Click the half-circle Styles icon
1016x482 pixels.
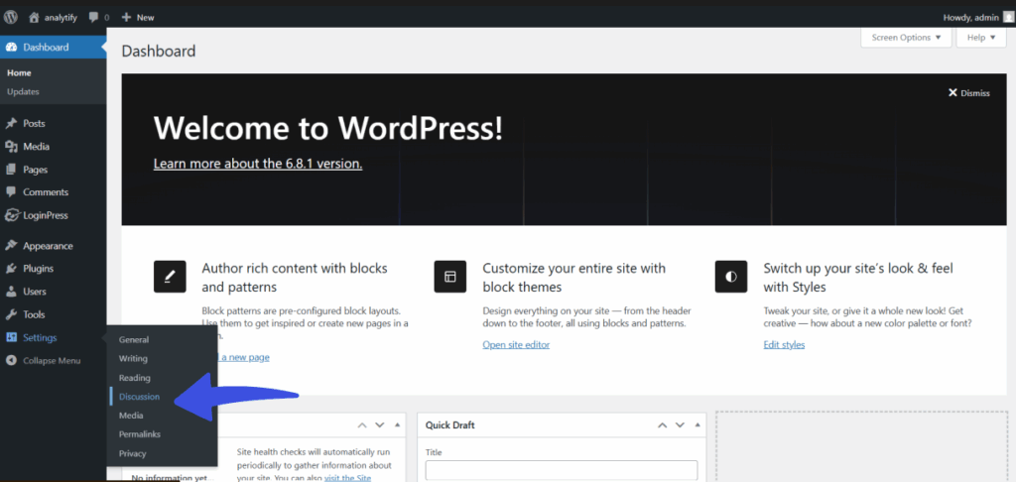[731, 277]
